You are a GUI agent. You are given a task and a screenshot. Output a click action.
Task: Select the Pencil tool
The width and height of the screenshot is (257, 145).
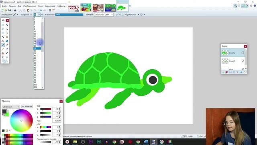[x=3, y=49]
